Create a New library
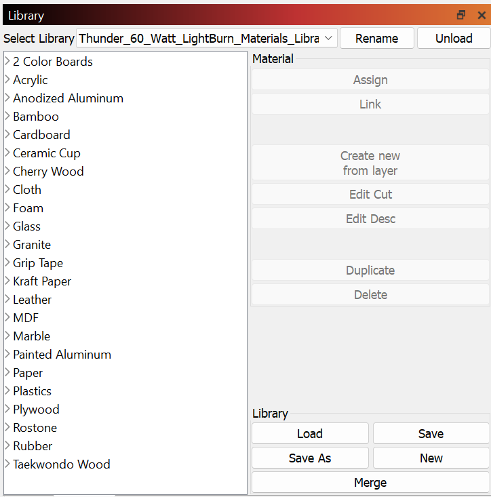This screenshot has height=497, width=491. [x=431, y=458]
